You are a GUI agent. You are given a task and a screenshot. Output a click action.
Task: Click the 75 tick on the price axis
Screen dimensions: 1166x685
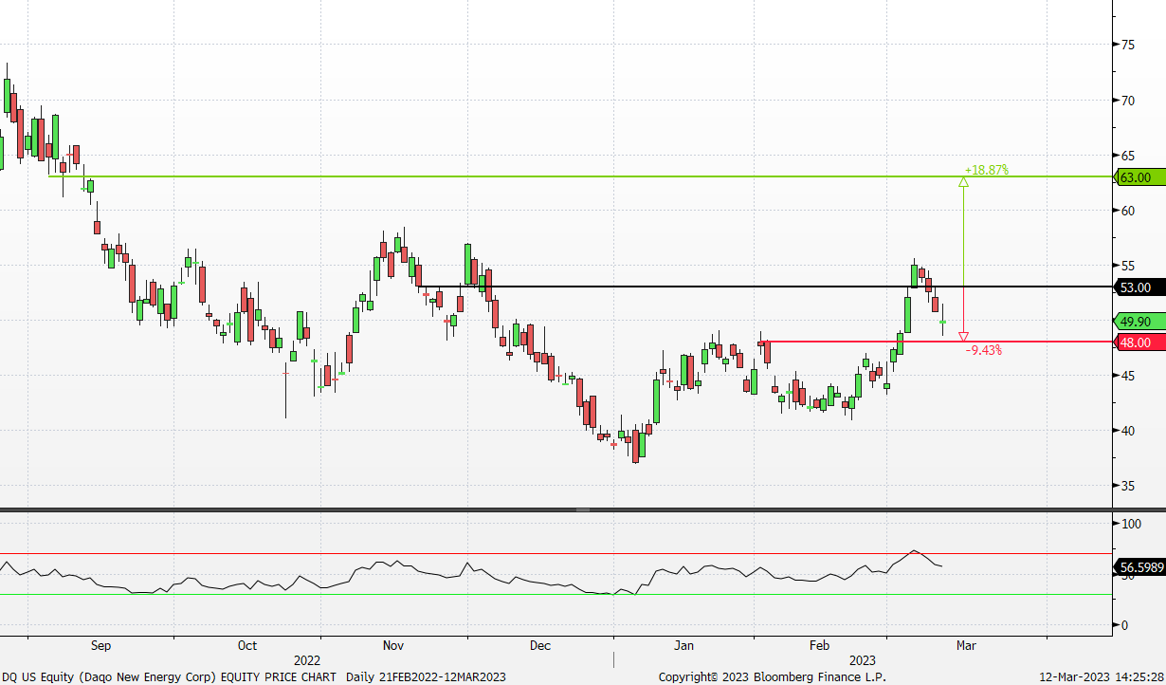point(1129,45)
